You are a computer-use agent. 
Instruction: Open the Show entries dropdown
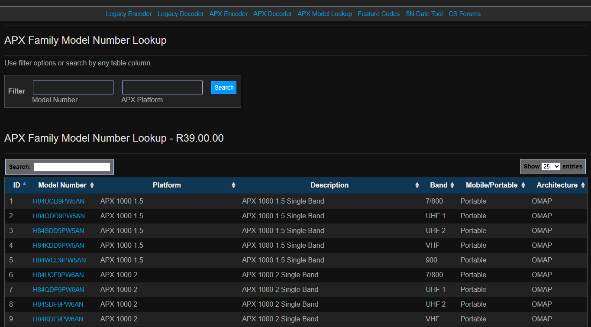pyautogui.click(x=551, y=166)
